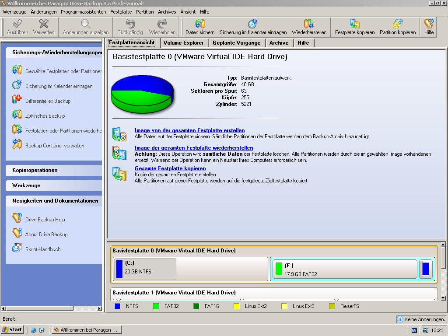The height and width of the screenshot is (336, 448).
Task: Open Skript-Handbuch sidebar icon
Action: point(17,248)
